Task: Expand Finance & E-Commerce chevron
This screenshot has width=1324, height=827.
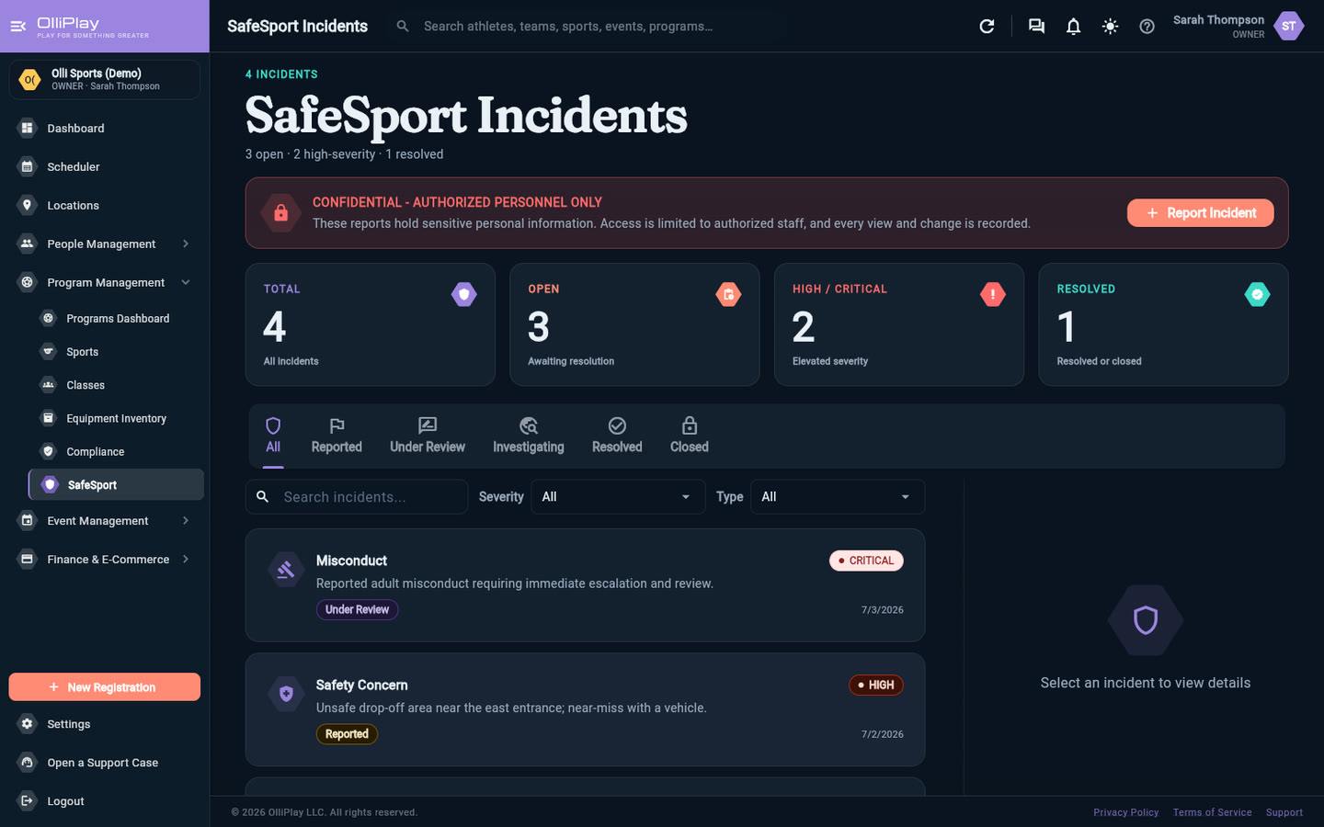Action: [186, 559]
